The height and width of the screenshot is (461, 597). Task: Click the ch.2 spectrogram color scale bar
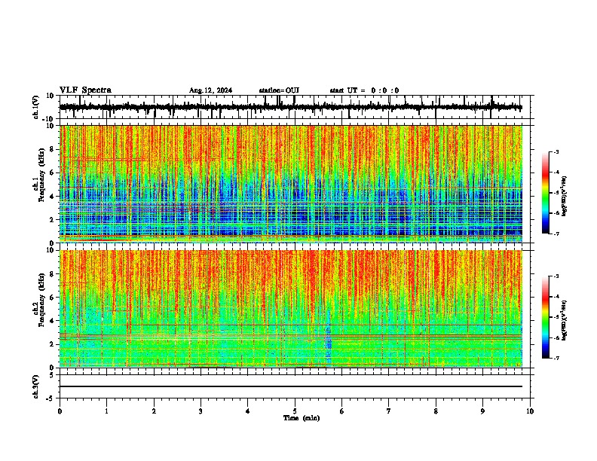[546, 317]
